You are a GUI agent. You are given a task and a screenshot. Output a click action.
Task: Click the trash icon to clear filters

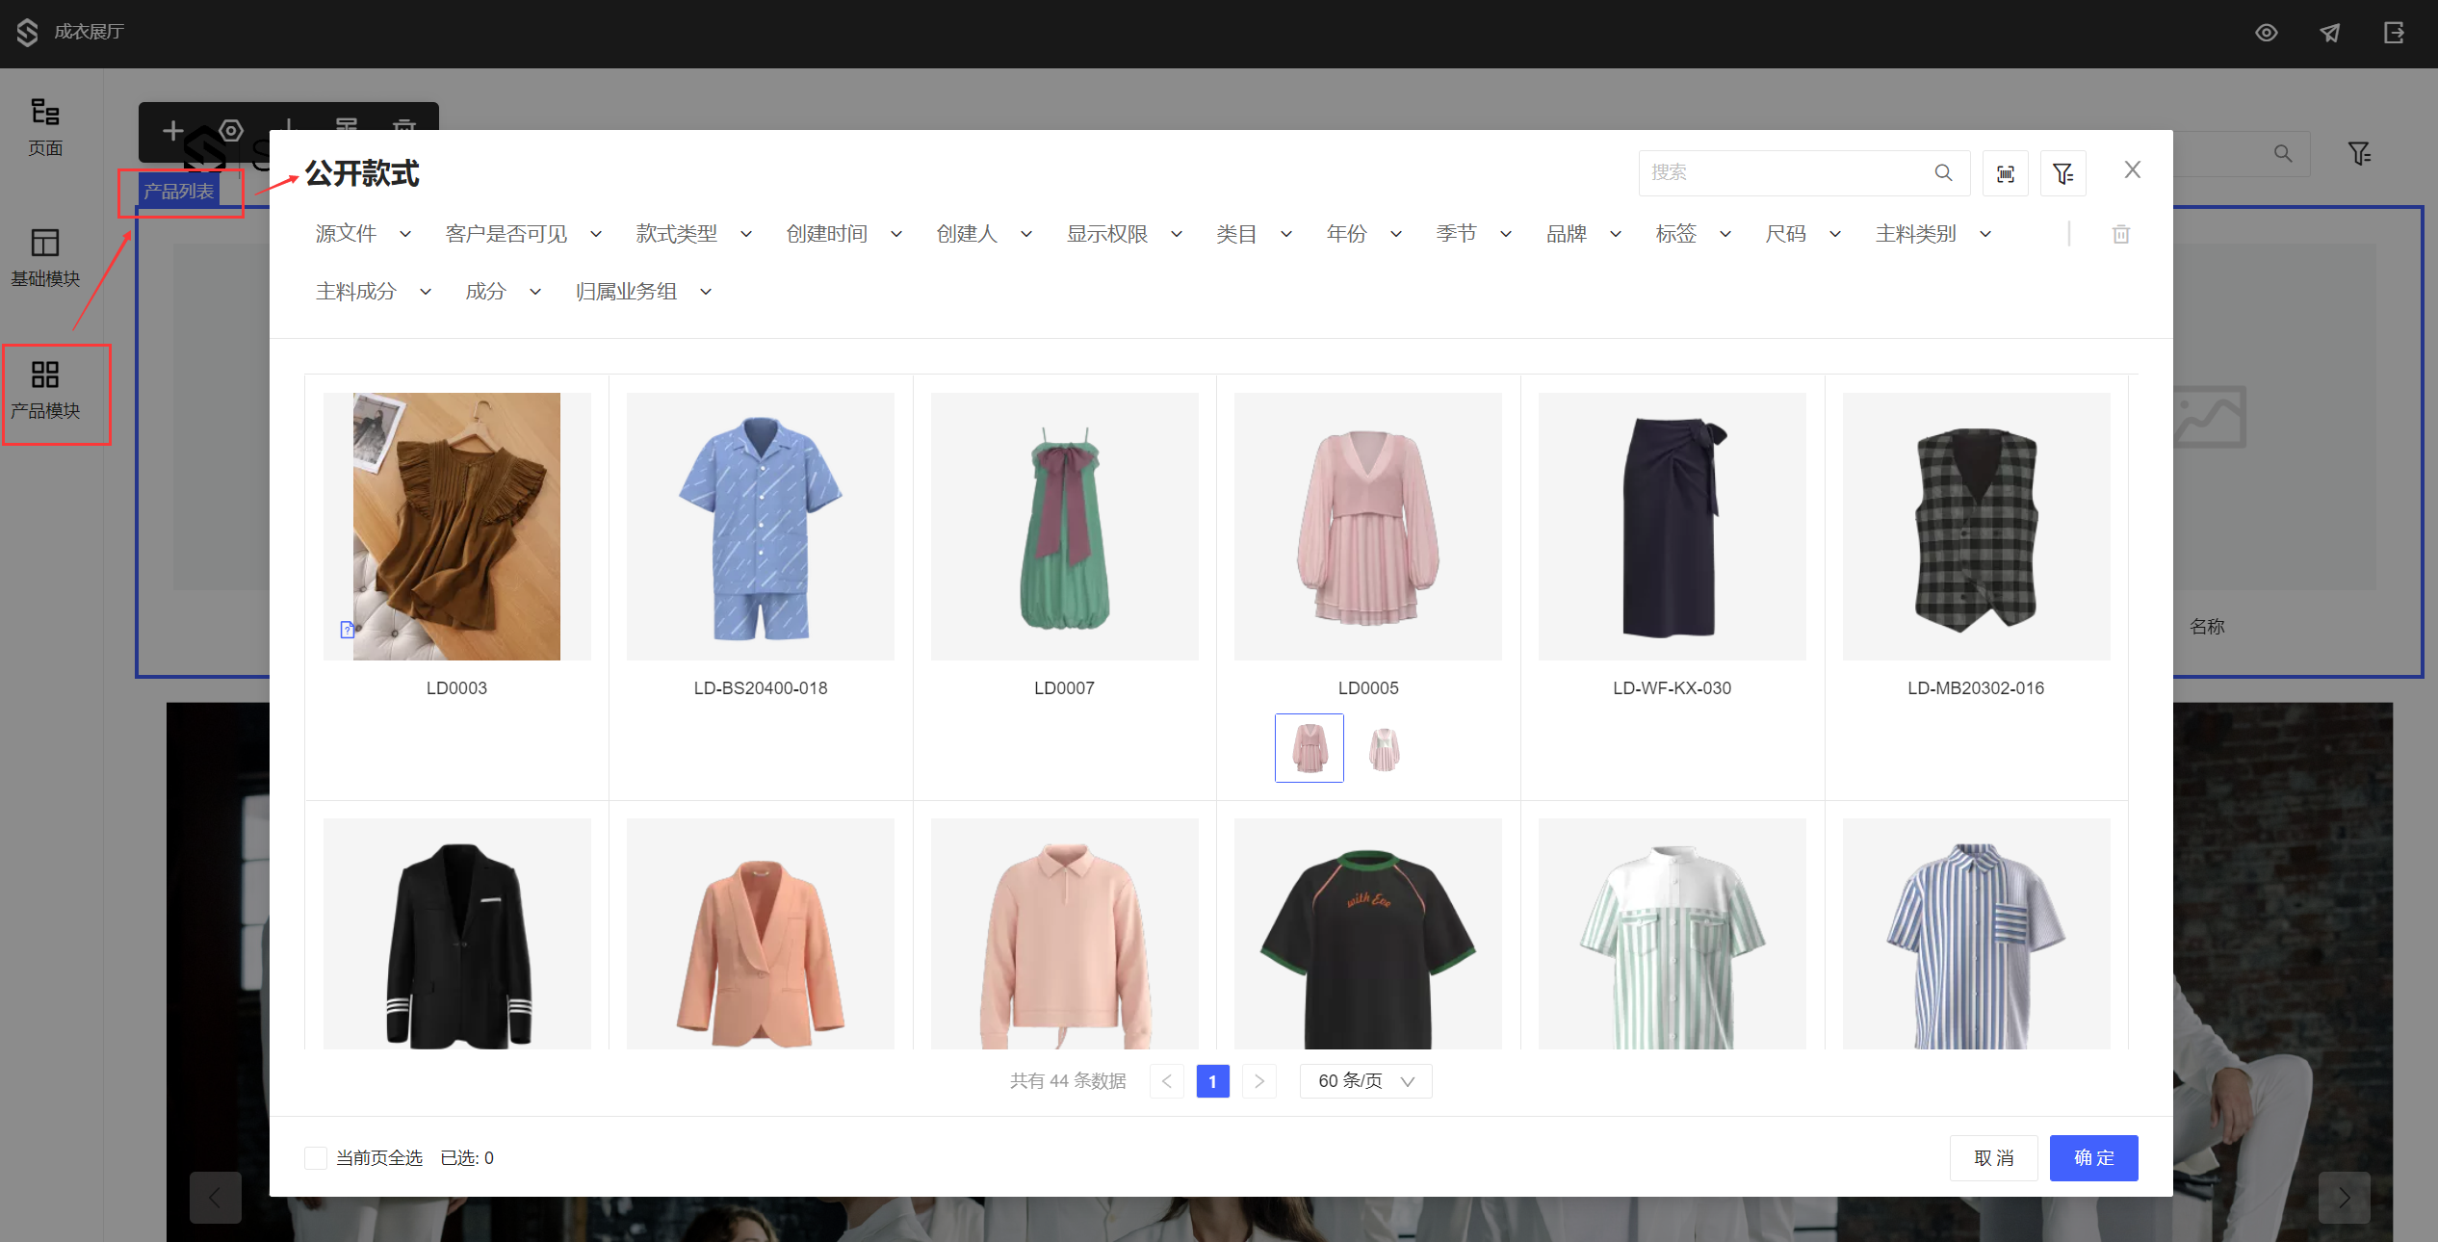2120,234
